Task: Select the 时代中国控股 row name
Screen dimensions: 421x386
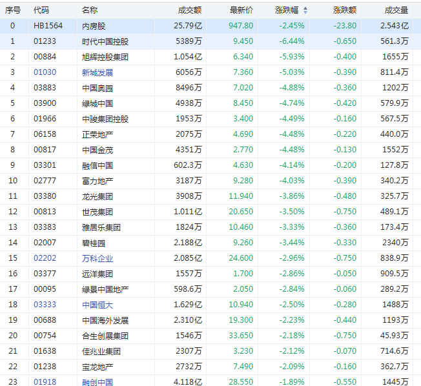Action: (105, 41)
